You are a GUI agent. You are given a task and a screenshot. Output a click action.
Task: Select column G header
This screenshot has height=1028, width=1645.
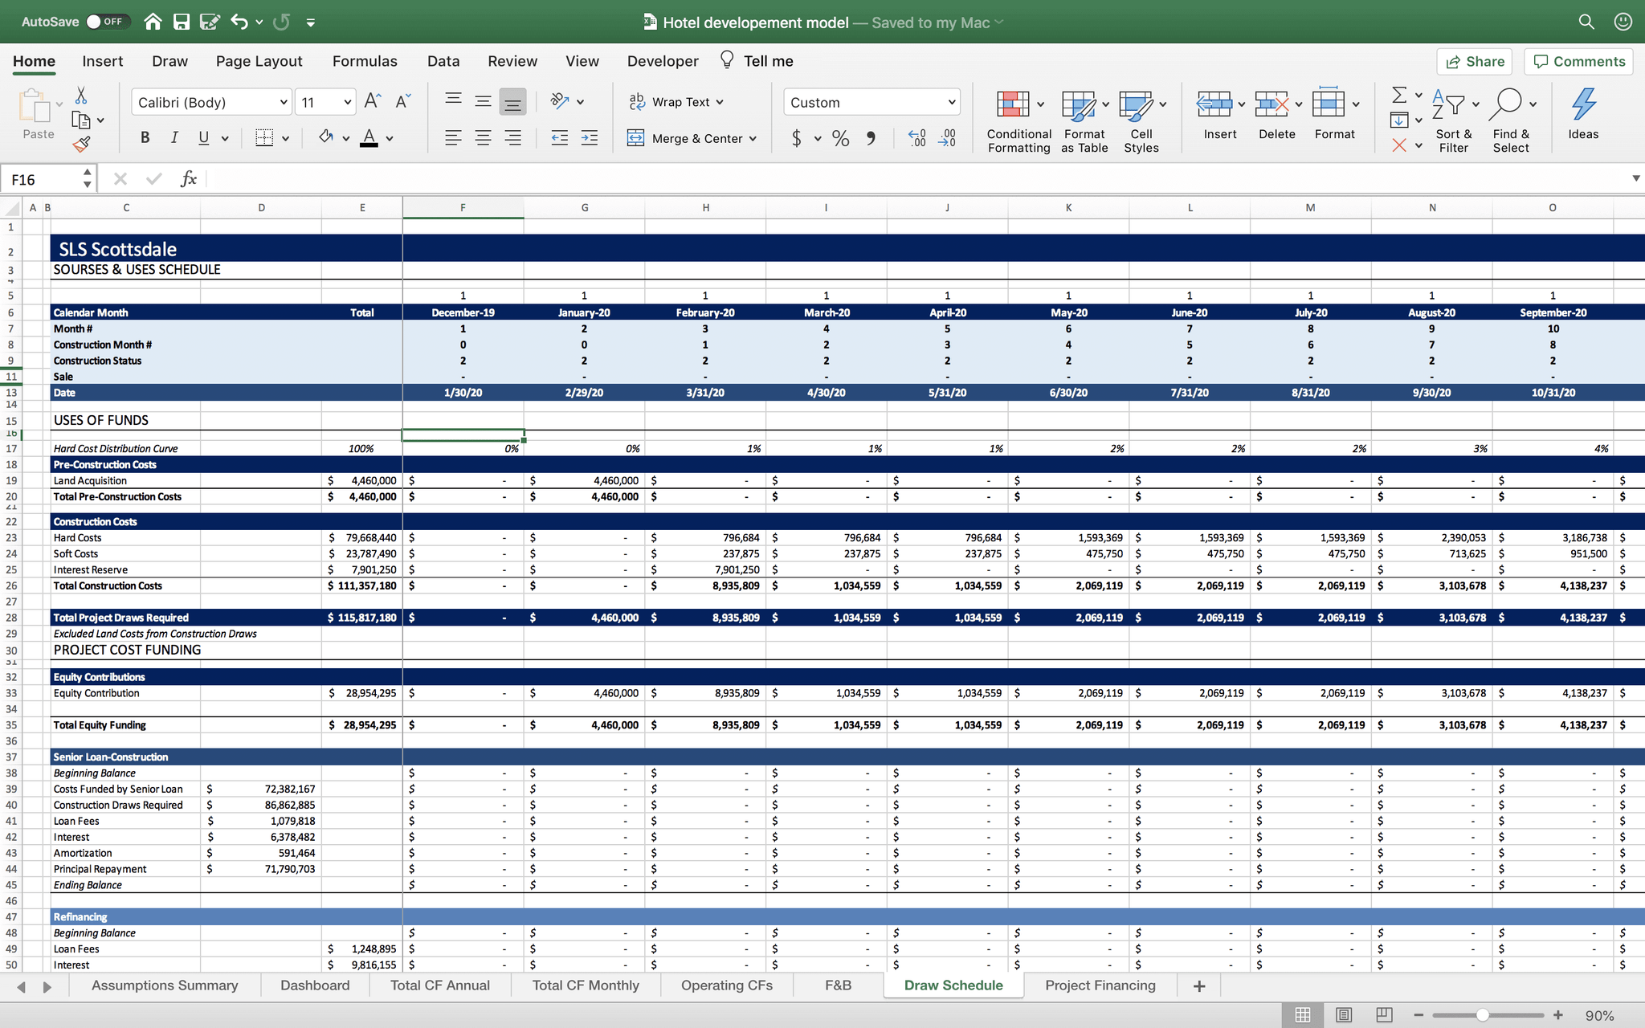pos(584,208)
